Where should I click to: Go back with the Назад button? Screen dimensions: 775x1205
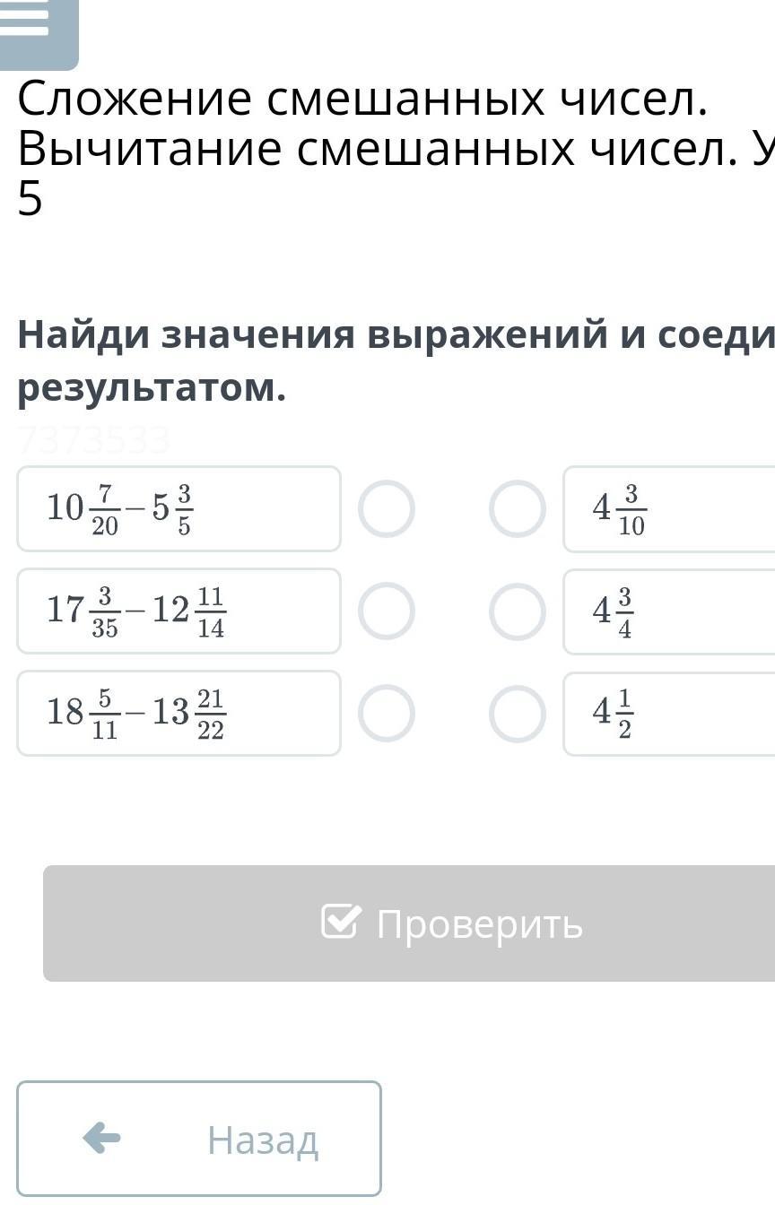tap(199, 1139)
